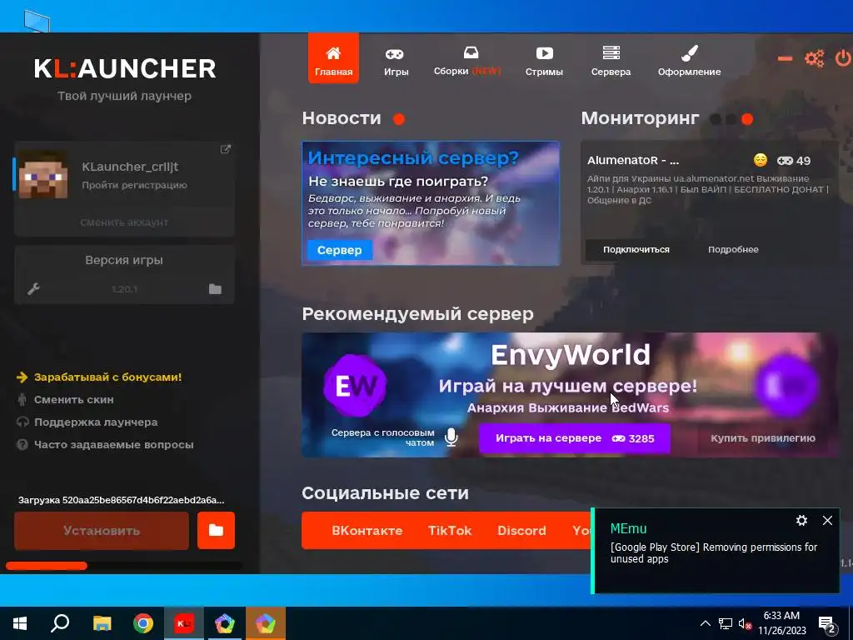Viewport: 853px width, 640px height.
Task: Click the voice chat microphone icon
Action: pyautogui.click(x=451, y=437)
